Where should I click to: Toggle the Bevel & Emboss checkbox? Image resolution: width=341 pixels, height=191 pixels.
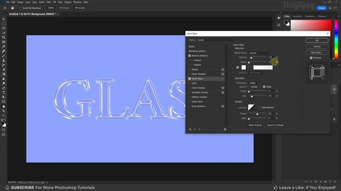[190, 56]
